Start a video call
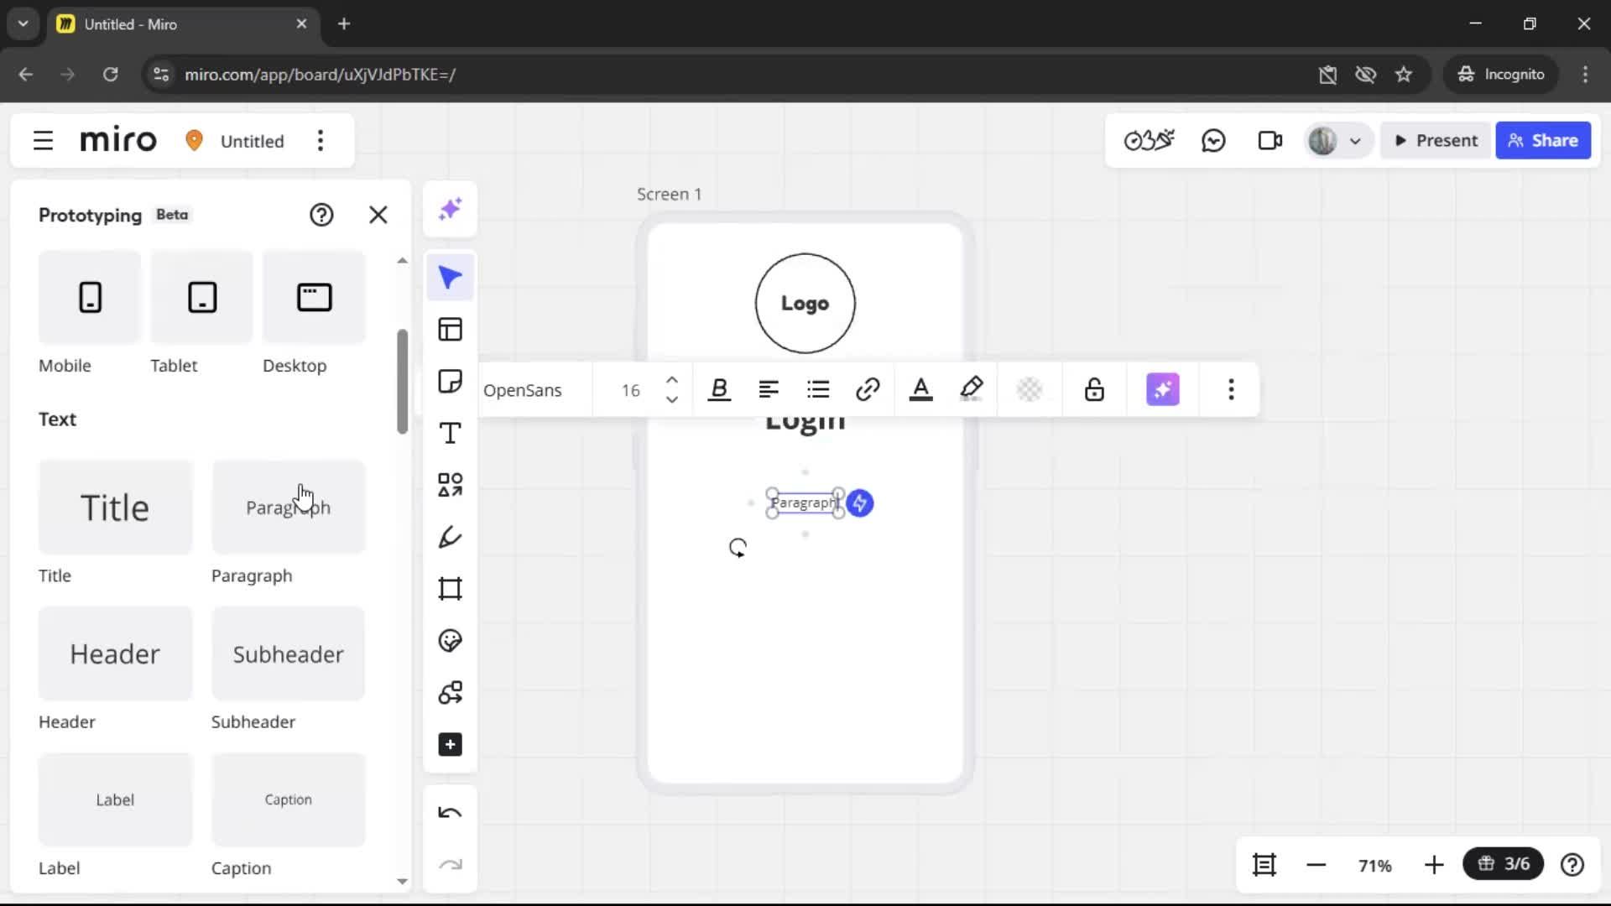The height and width of the screenshot is (906, 1611). (1270, 141)
